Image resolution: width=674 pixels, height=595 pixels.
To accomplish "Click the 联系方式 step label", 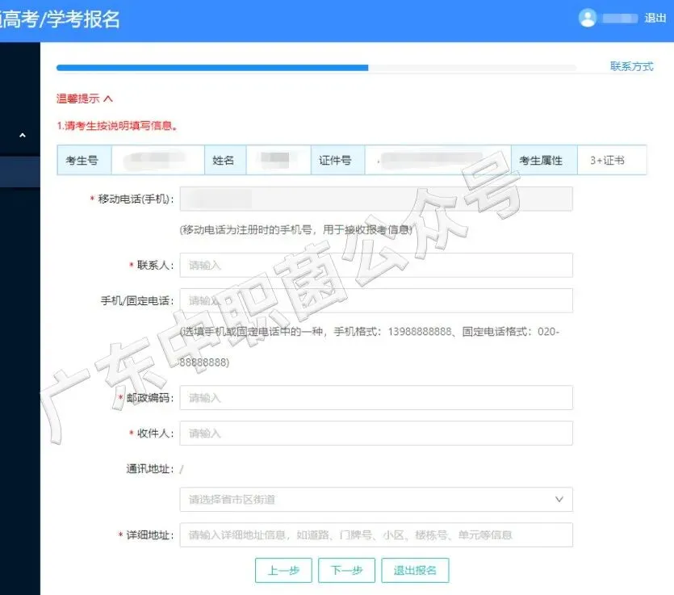I will coord(631,66).
